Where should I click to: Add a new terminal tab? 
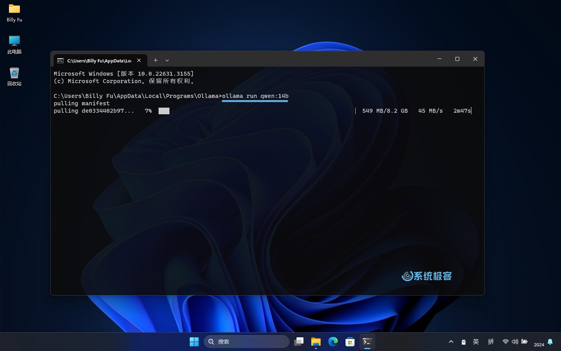point(155,60)
